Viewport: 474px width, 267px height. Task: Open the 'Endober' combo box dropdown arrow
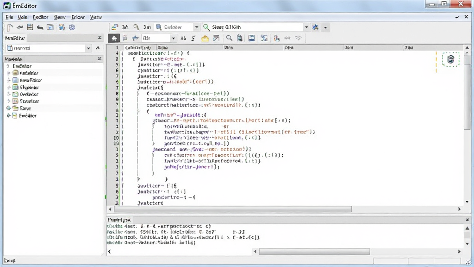tap(196, 27)
